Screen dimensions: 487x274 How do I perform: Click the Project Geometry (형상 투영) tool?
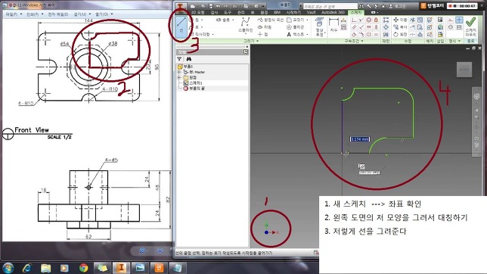click(x=319, y=26)
